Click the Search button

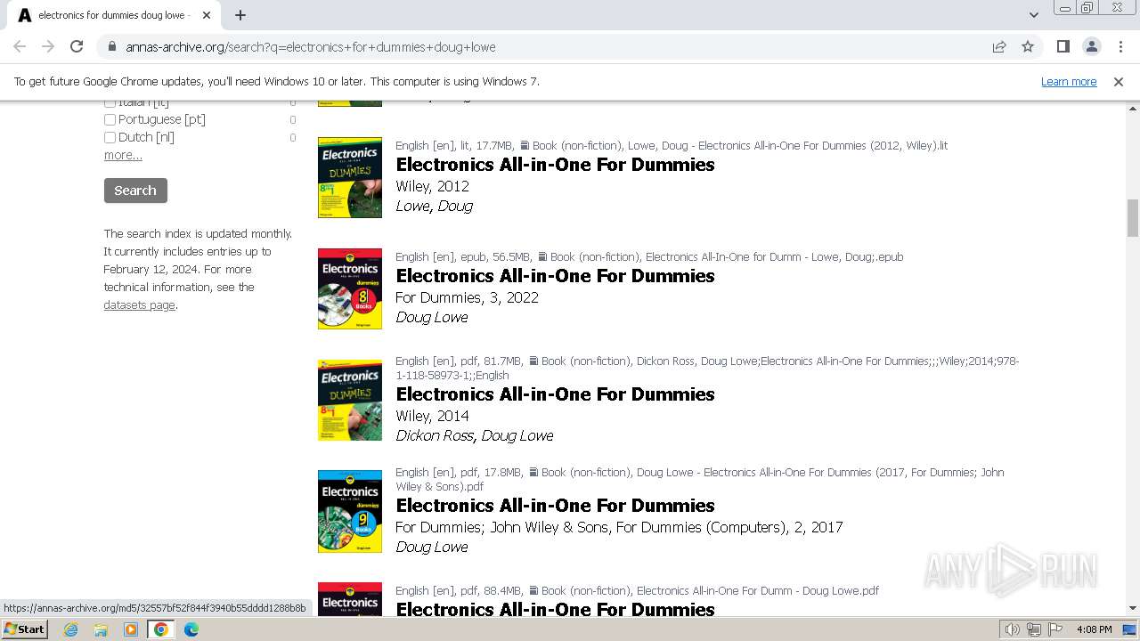tap(135, 191)
